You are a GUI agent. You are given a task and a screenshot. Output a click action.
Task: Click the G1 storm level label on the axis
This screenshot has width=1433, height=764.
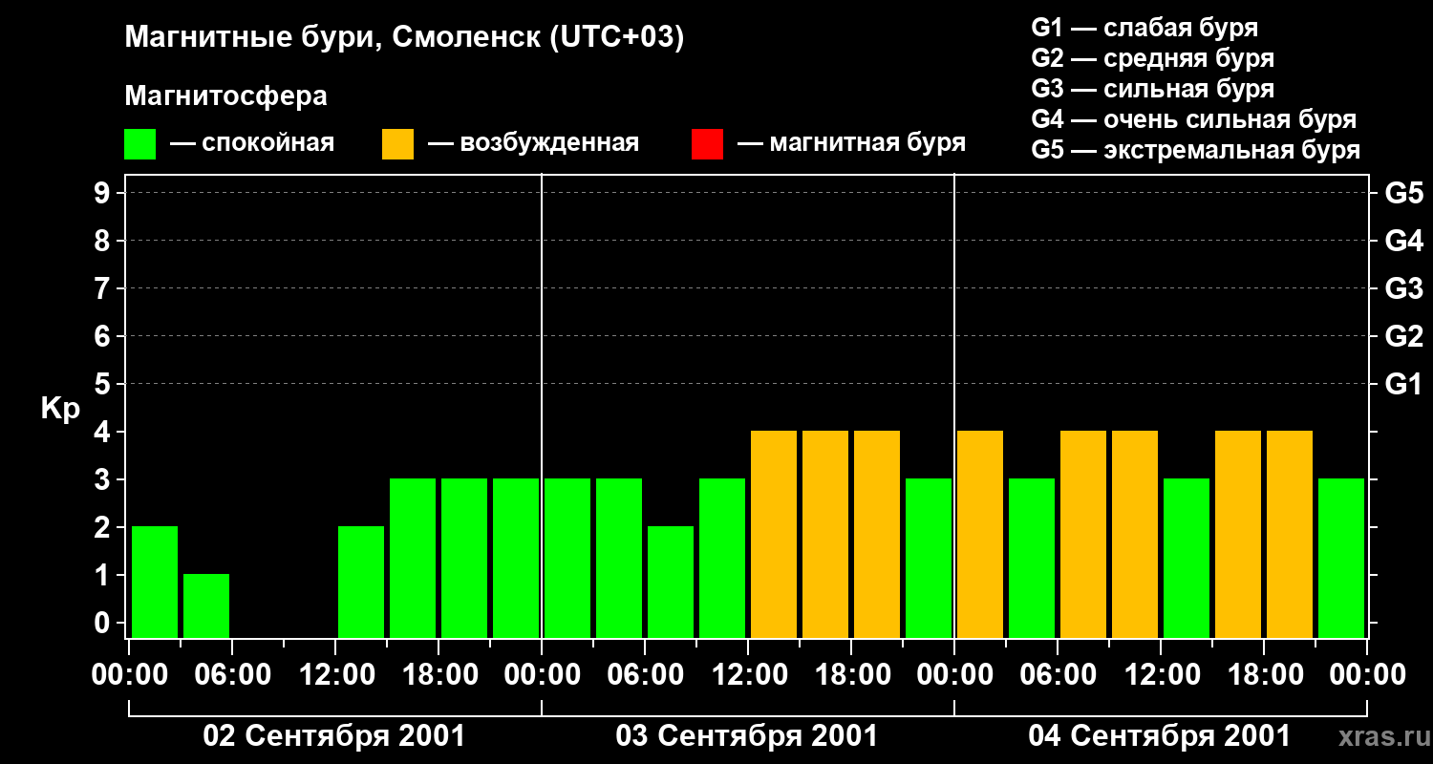[x=1403, y=385]
